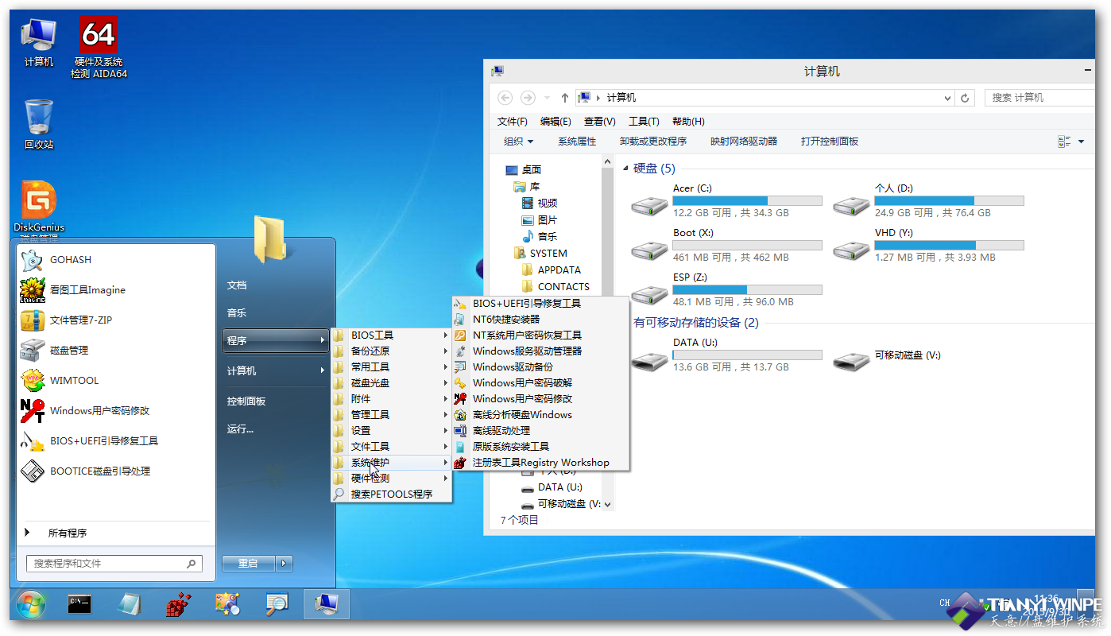Screen dimensions: 1111x636
Task: Open the AIDA64 hardware detection desktop icon
Action: (x=99, y=46)
